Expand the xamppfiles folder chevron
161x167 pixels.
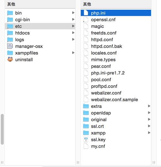coord(73,53)
